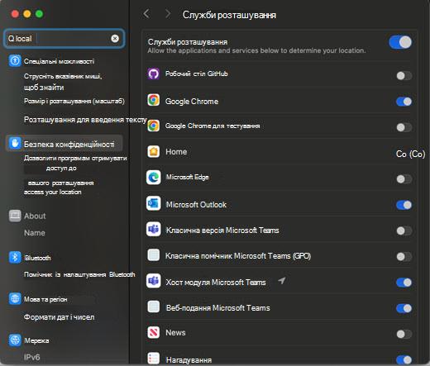This screenshot has width=430, height=366.
Task: Click the Microsoft Outlook app icon
Action: [x=154, y=203]
